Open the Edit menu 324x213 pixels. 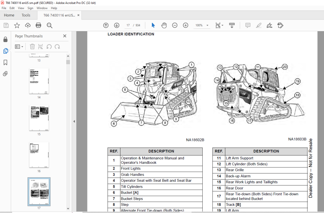(x=12, y=8)
